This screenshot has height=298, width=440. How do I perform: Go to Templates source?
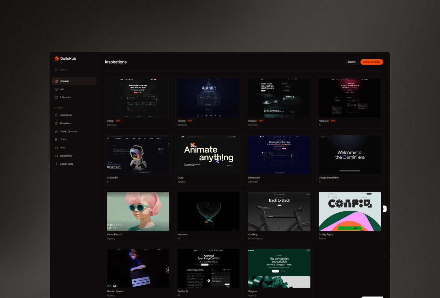74,123
